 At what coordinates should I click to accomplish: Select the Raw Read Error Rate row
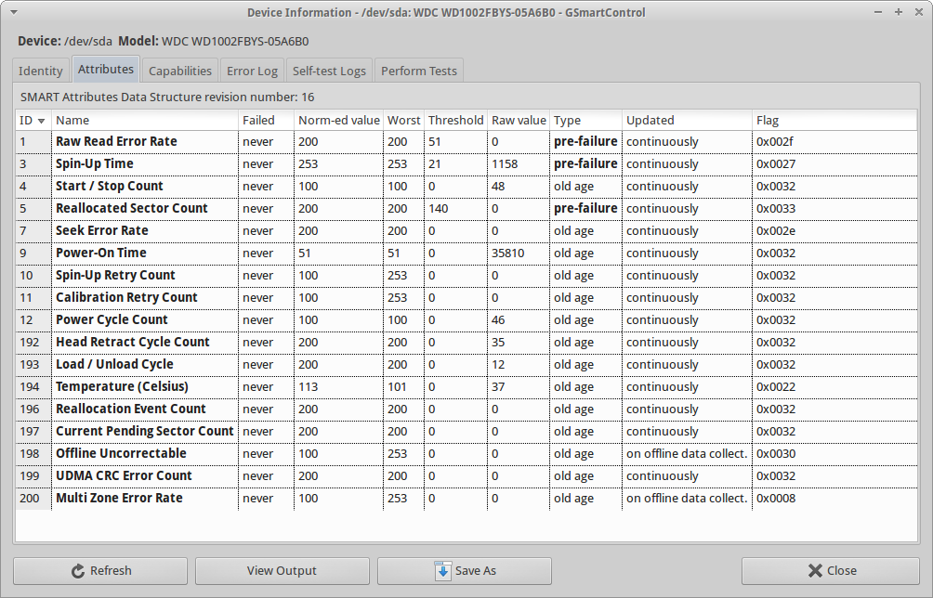click(466, 141)
